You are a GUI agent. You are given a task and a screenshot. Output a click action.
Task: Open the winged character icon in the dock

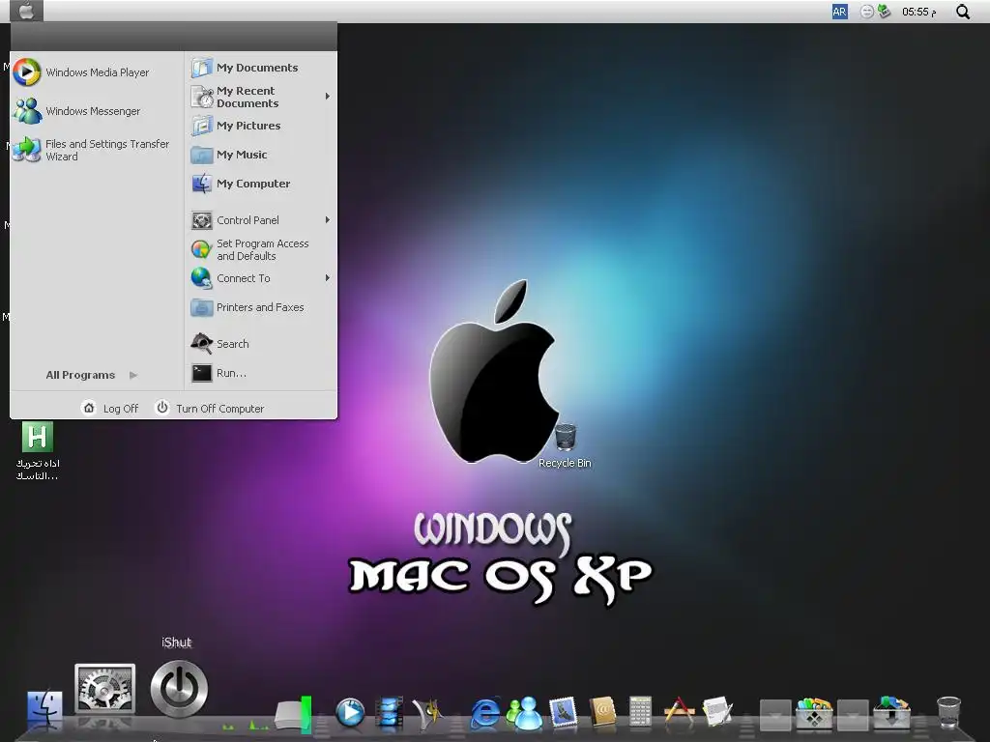(427, 713)
